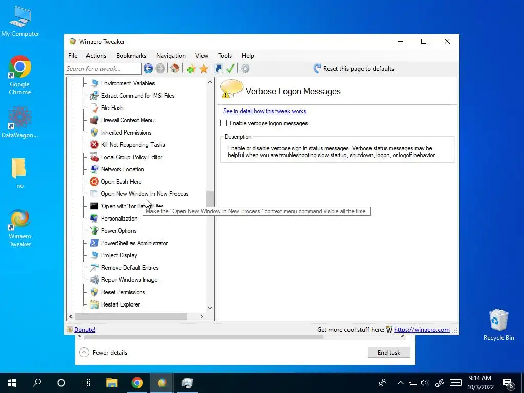Click the green checkmark toolbar icon

point(230,69)
